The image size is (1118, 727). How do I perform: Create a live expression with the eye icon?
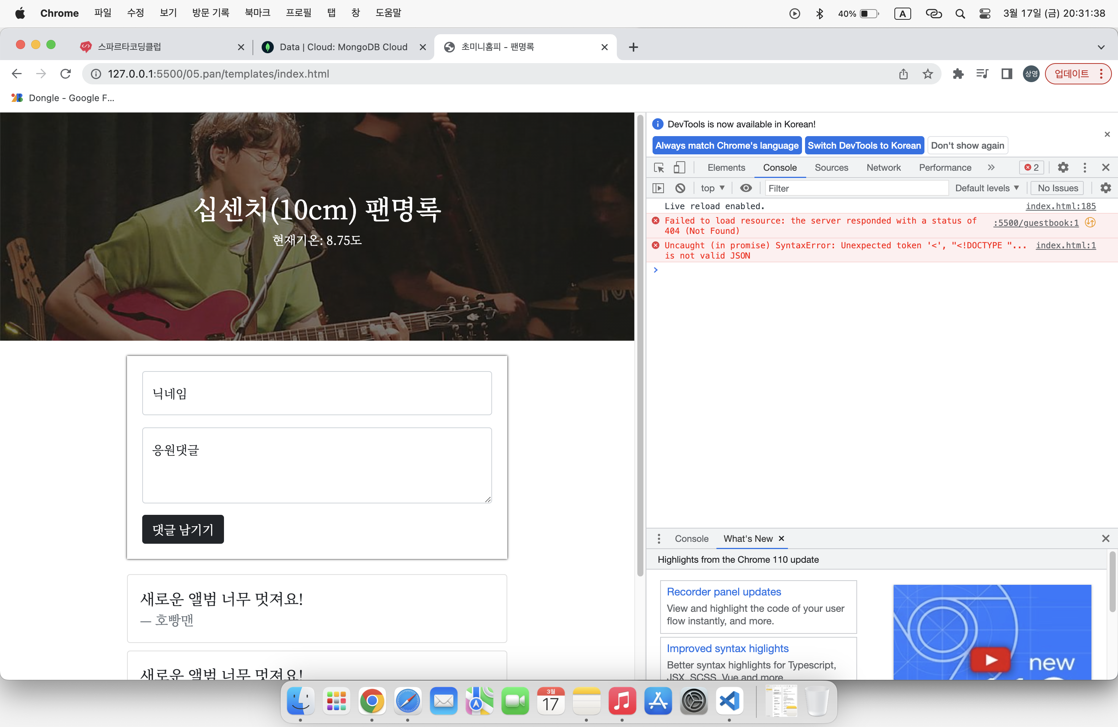point(745,188)
